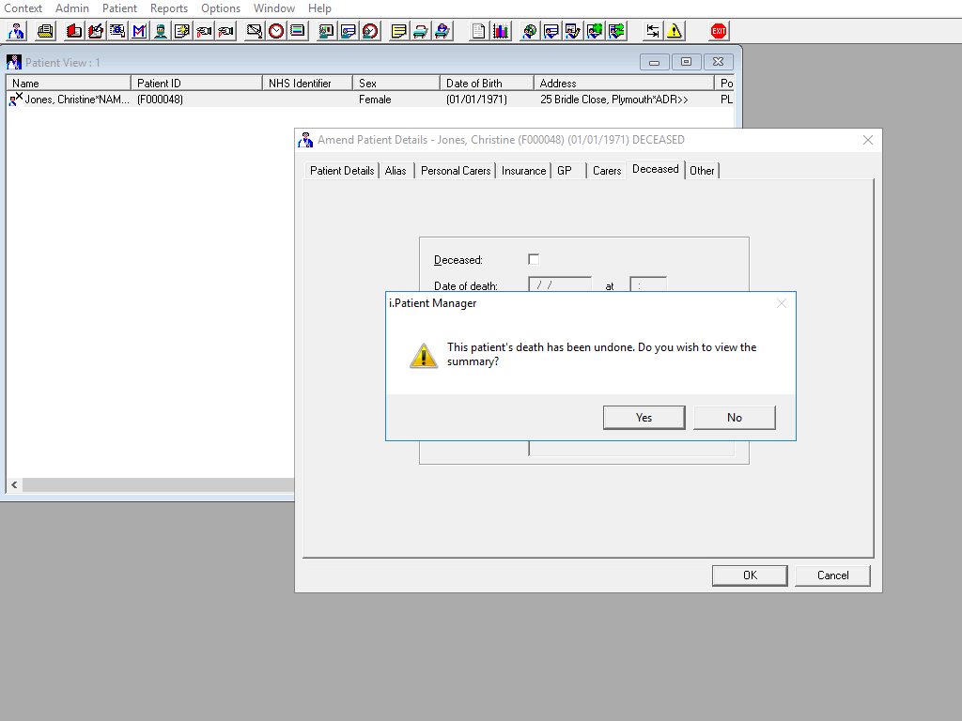Open the red book toolbar icon
Viewport: 962px width, 721px height.
pos(74,31)
